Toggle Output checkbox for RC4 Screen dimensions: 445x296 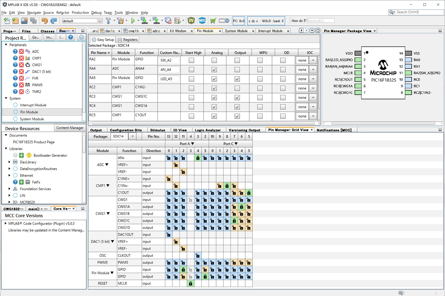coord(237,107)
